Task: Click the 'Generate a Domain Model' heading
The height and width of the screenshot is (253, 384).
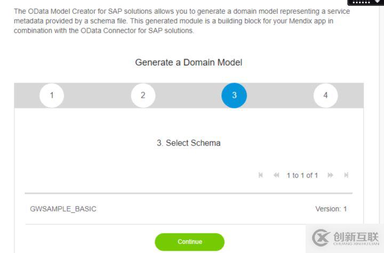Action: [188, 62]
